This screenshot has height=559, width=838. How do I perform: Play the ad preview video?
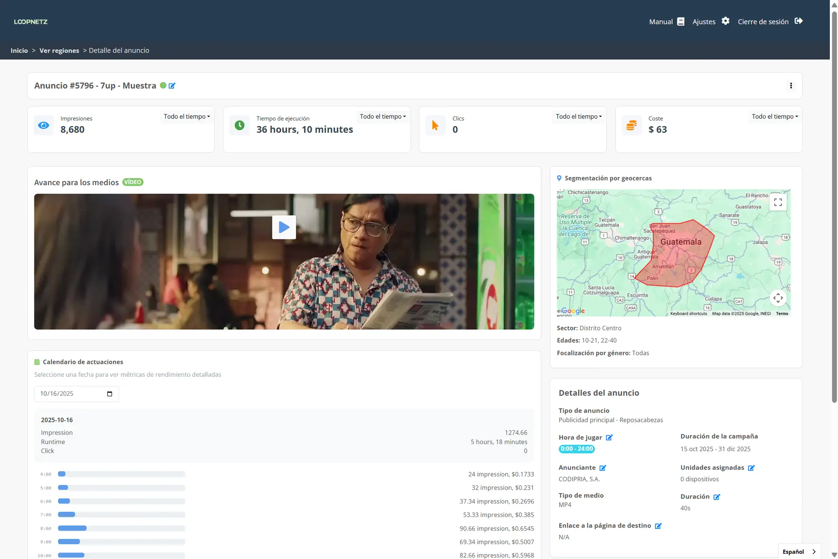pos(284,227)
